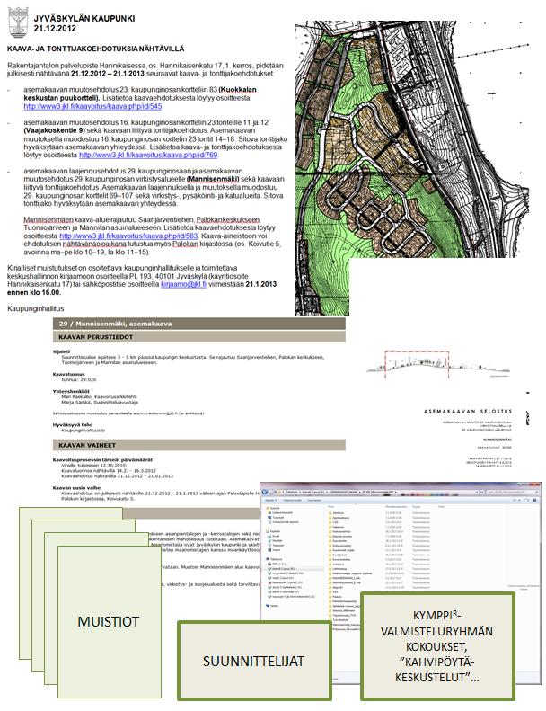Screen dimensions: 546x711
Task: Select OSDisk (C:) drive in navigation pane
Action: click(278, 564)
